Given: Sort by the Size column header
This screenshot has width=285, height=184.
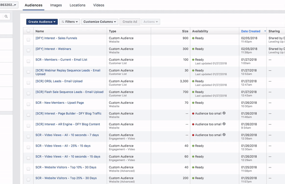Looking at the screenshot, I should tap(185, 31).
